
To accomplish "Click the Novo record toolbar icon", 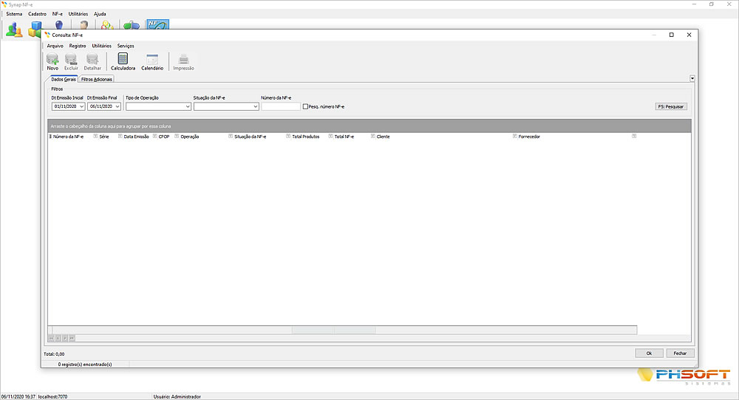I will pyautogui.click(x=52, y=61).
